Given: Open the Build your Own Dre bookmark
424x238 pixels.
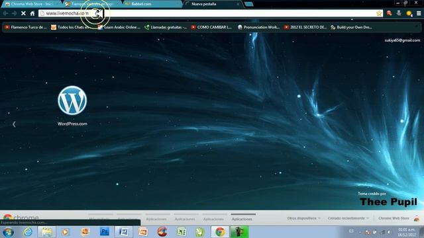Looking at the screenshot, I should point(351,27).
